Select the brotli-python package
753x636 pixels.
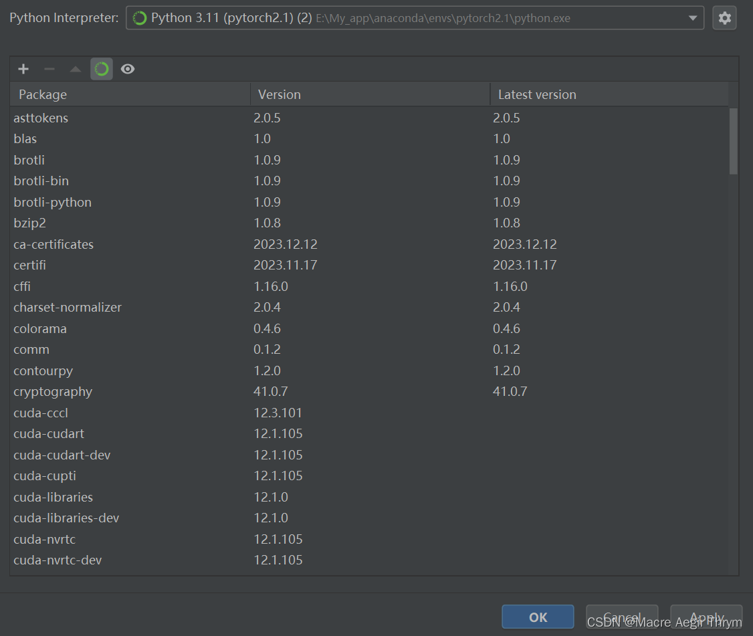[x=52, y=202]
